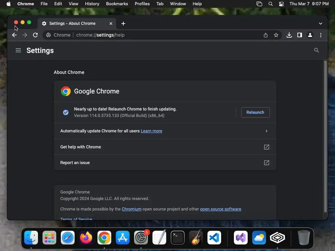The width and height of the screenshot is (335, 251).
Task: Open the stacked layers app in Dock
Action: [277, 238]
